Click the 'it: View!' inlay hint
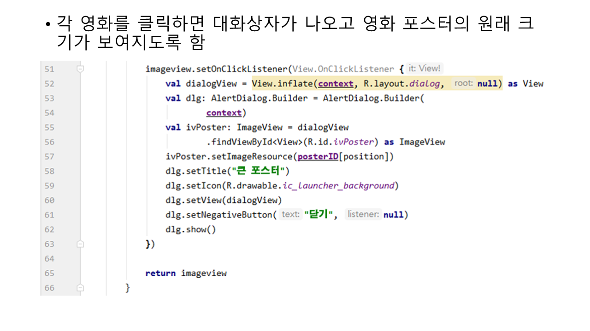 425,68
